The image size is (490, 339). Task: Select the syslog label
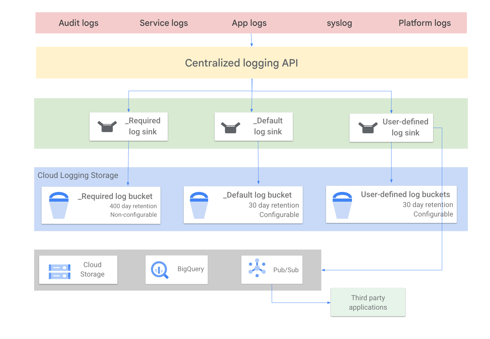[339, 23]
